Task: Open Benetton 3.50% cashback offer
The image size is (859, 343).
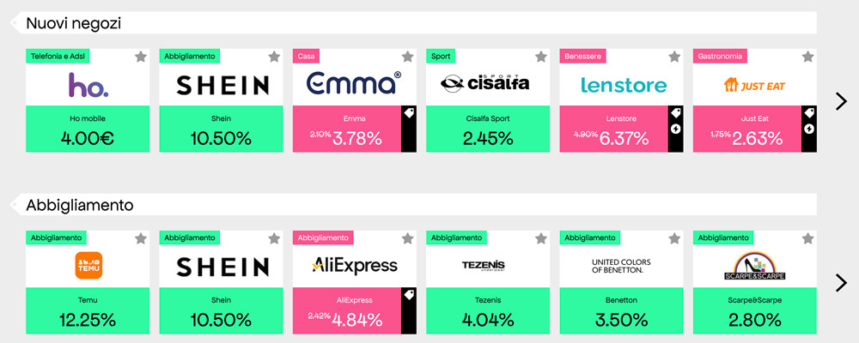Action: click(x=621, y=310)
